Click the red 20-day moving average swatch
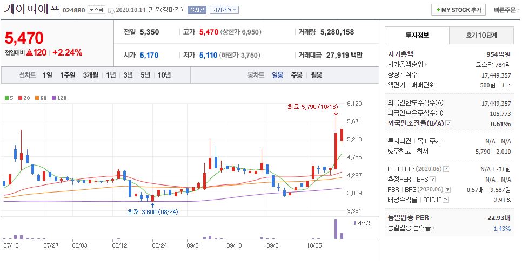 click(x=21, y=98)
